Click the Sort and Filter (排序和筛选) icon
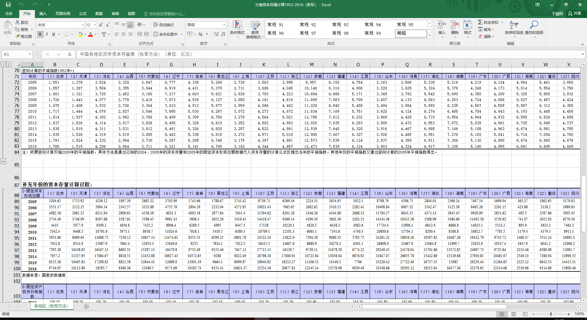 [514, 25]
